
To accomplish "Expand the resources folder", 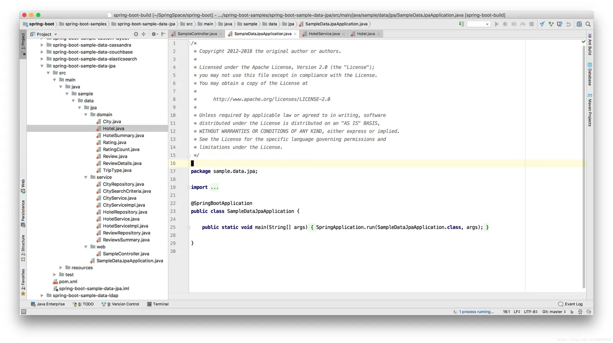I will click(x=61, y=268).
